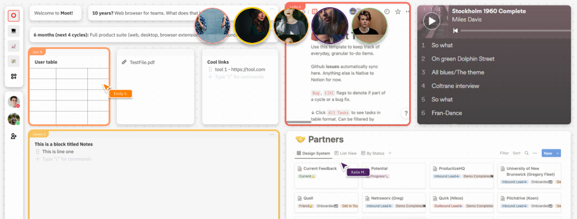Select the video avatar with green ring
The image size is (577, 219).
click(370, 26)
